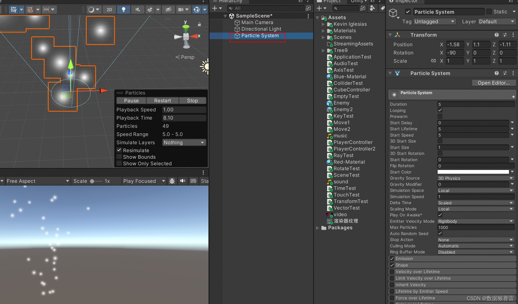Image resolution: width=518 pixels, height=304 pixels.
Task: Click the Open Editor button
Action: coord(494,83)
